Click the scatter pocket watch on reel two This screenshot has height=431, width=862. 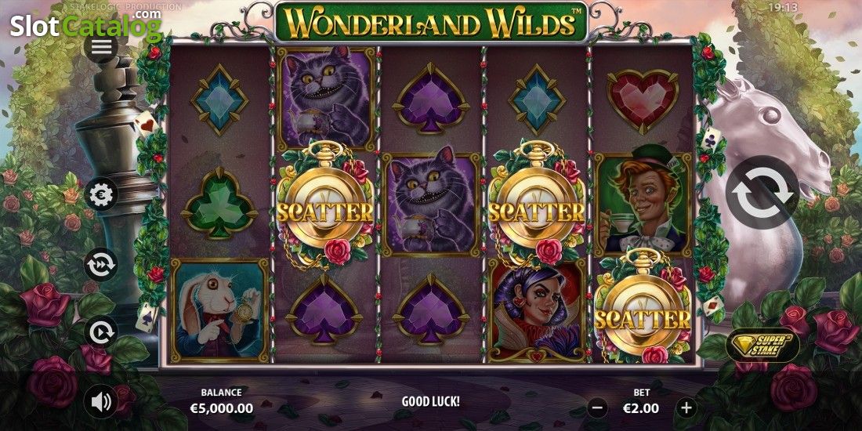pos(325,204)
